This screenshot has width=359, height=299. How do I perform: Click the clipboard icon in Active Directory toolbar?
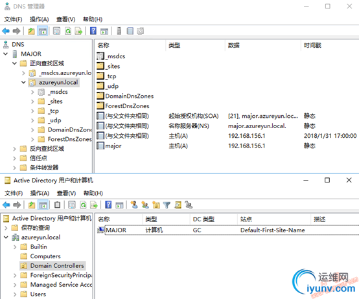[x=58, y=205]
